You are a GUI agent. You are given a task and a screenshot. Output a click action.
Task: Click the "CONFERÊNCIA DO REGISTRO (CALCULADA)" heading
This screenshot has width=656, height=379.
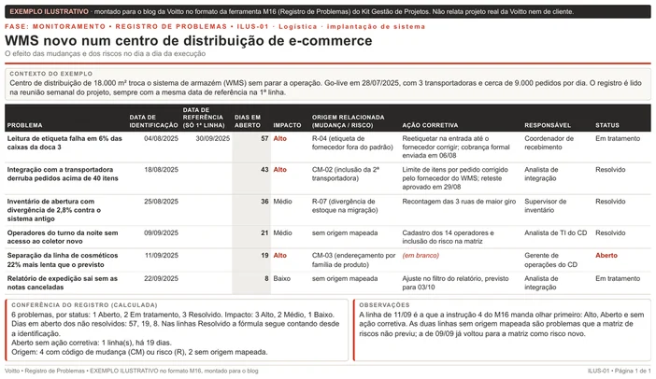[84, 305]
